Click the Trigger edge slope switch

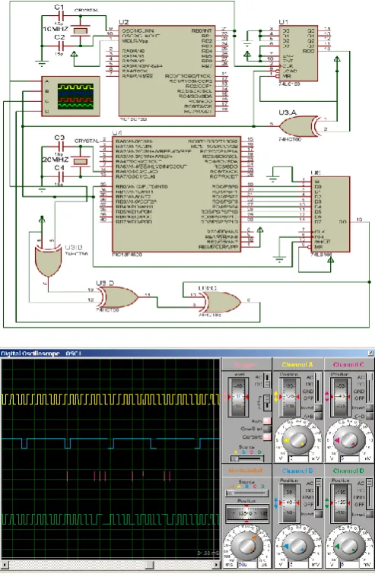[x=268, y=402]
